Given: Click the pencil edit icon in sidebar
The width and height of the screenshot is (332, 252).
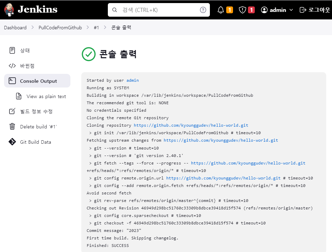Looking at the screenshot, I should tap(12, 111).
